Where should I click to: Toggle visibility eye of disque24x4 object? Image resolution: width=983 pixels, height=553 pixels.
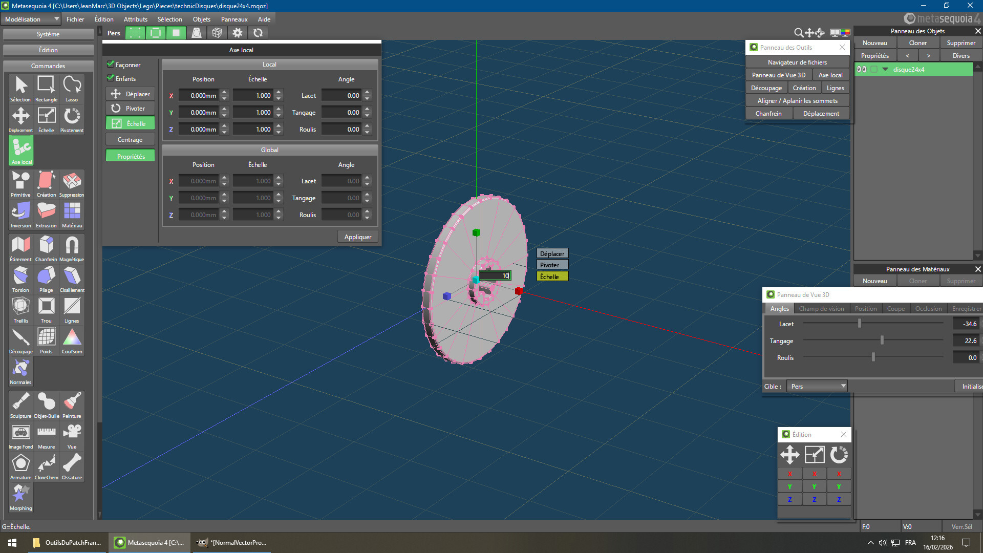tap(862, 70)
